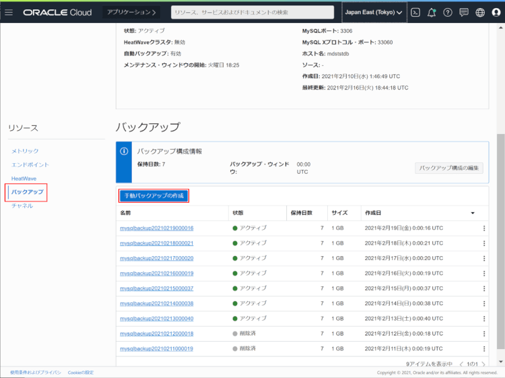Expand the アプリケーション menu
The image size is (505, 378).
132,12
